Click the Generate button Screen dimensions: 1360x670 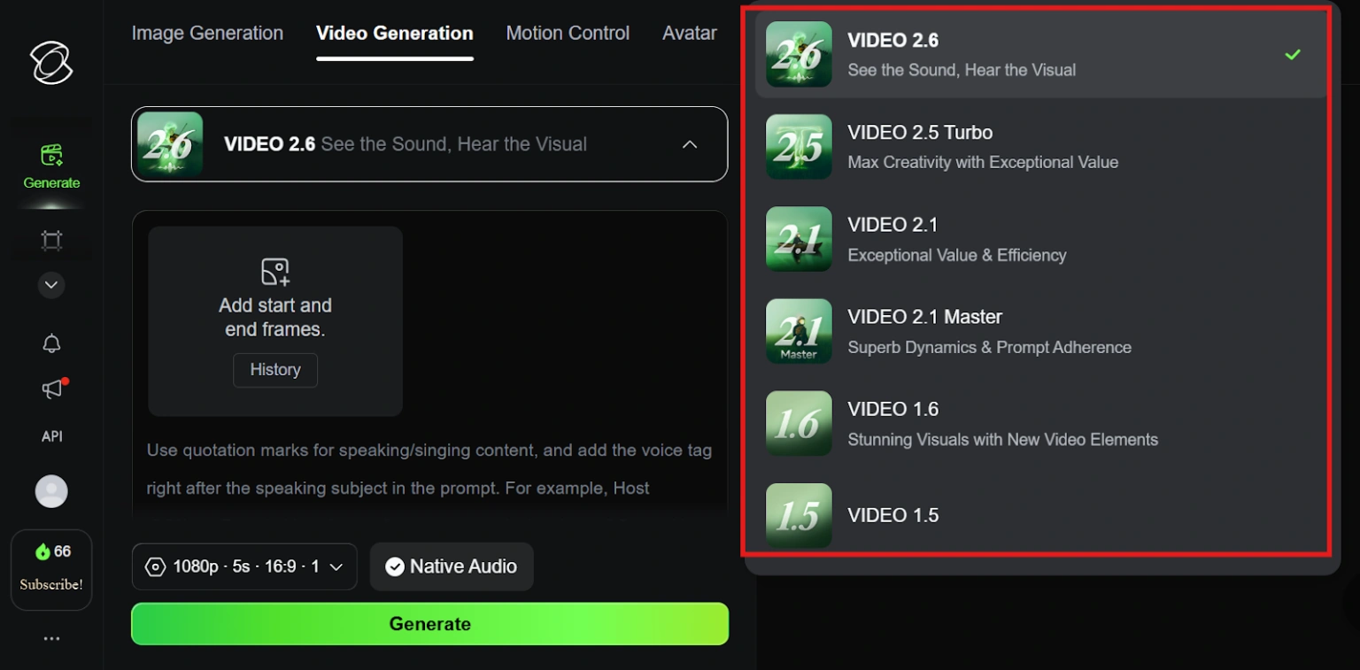[429, 623]
